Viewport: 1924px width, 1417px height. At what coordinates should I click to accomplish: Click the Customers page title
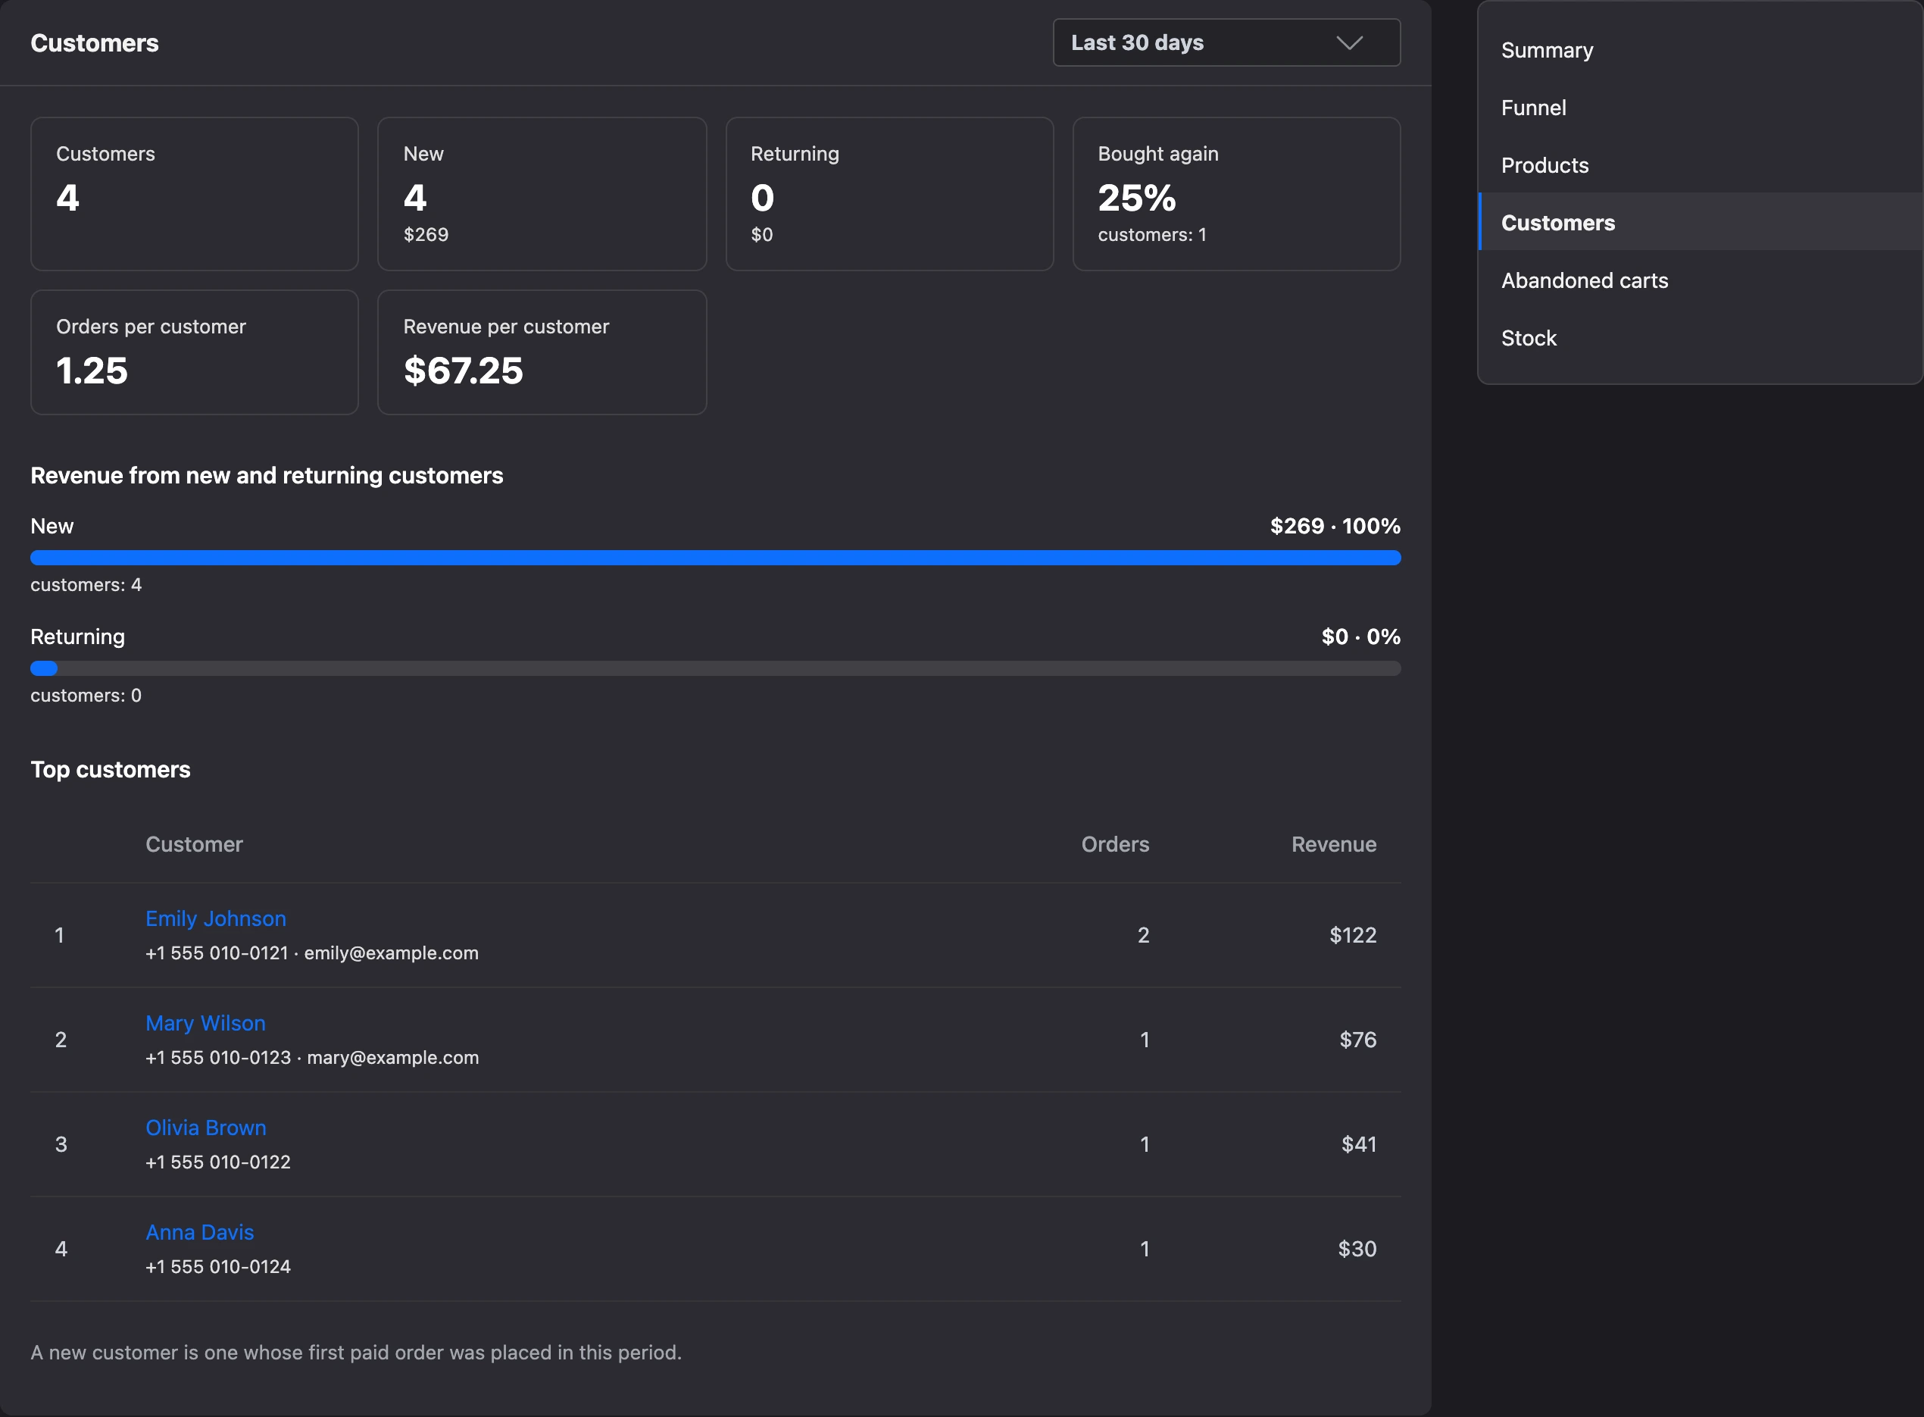95,44
